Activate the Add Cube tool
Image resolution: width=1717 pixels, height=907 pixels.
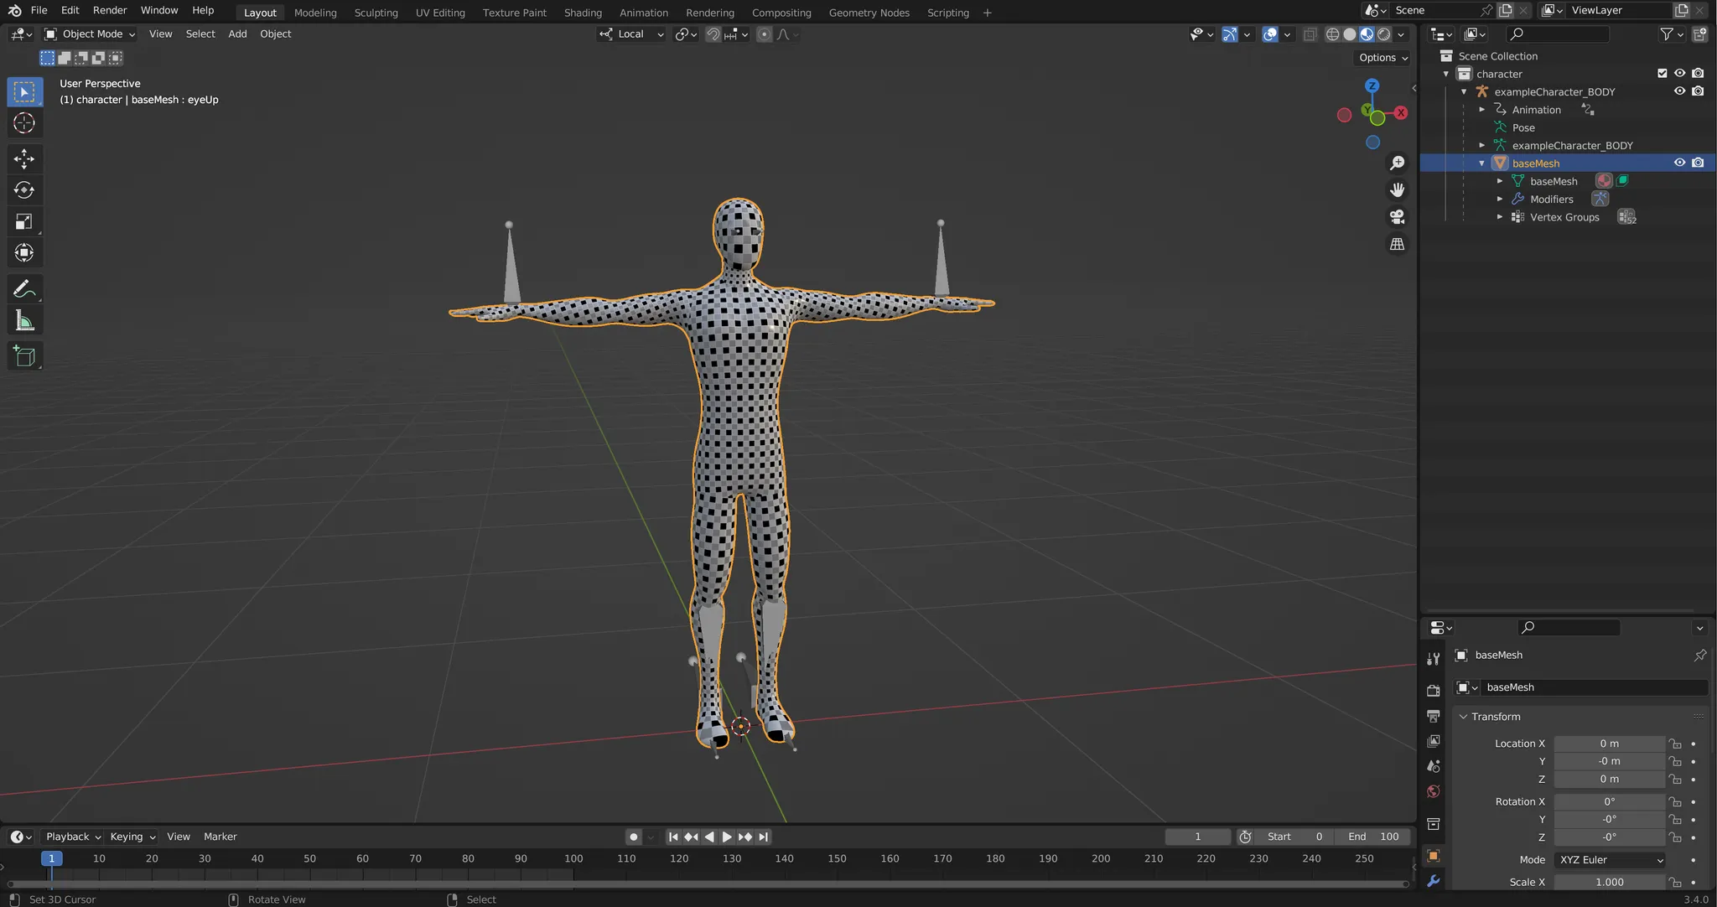[x=24, y=356]
